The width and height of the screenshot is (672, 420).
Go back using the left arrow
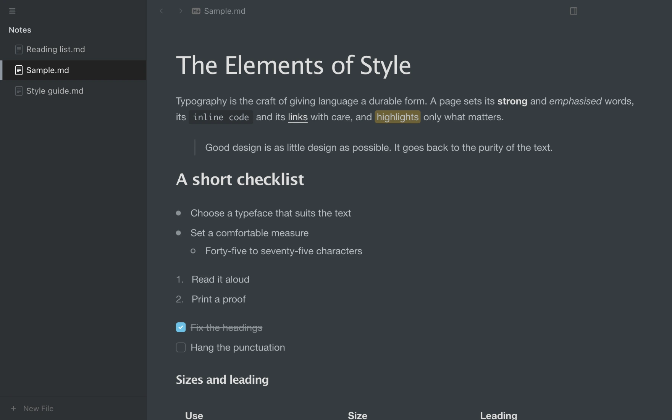pyautogui.click(x=162, y=11)
